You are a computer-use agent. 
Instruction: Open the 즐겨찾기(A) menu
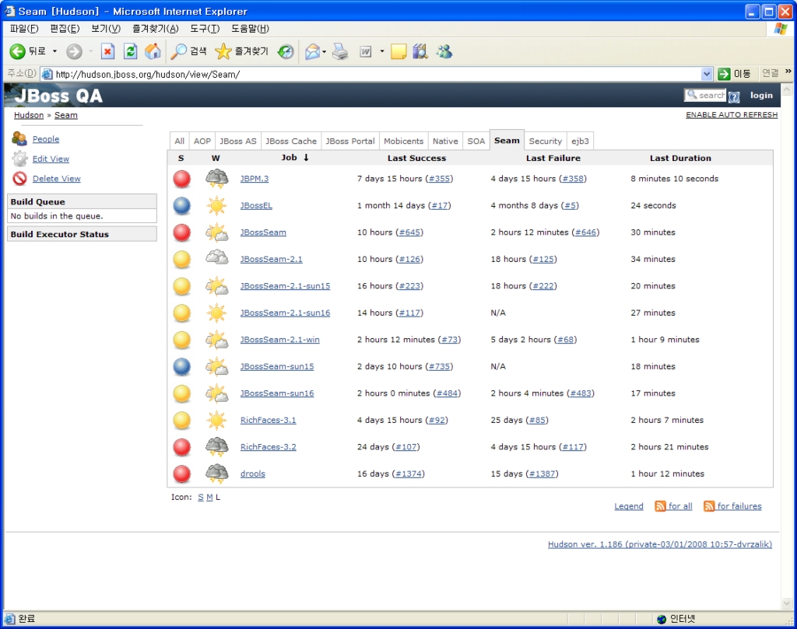[155, 29]
